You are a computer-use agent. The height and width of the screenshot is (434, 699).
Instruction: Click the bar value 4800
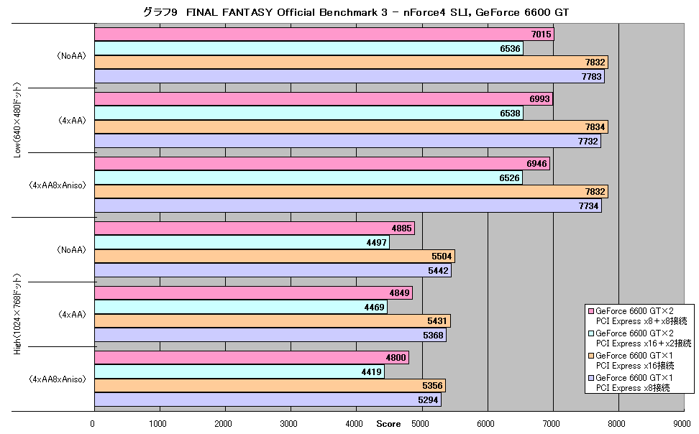[x=396, y=357]
